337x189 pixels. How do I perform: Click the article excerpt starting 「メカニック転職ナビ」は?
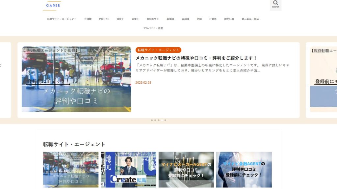[x=212, y=68]
